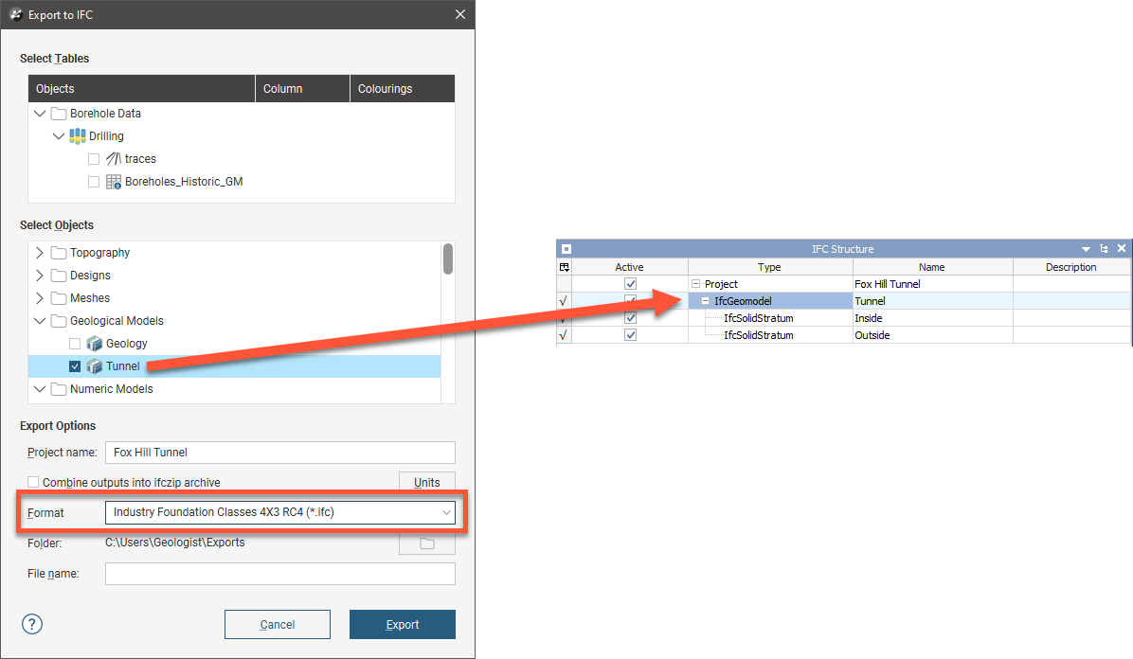Click the Select Objects scrollbar thumb
The width and height of the screenshot is (1133, 659).
448,258
